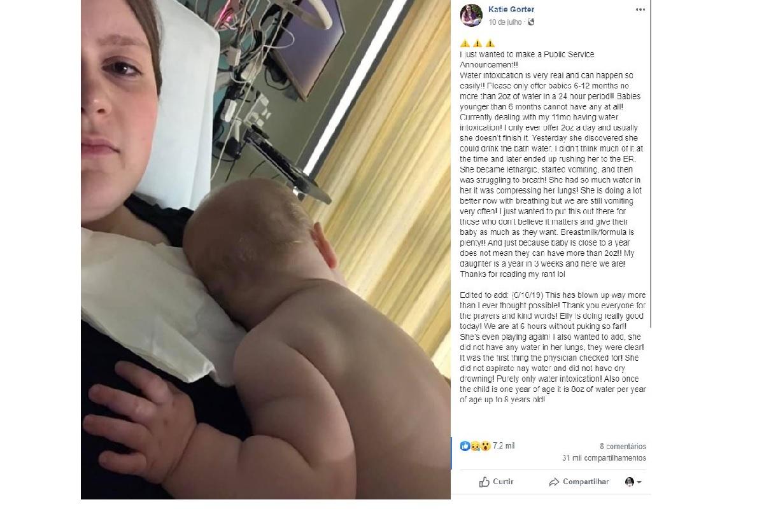Open the three-dot post options menu
The image size is (764, 509).
coord(640,10)
